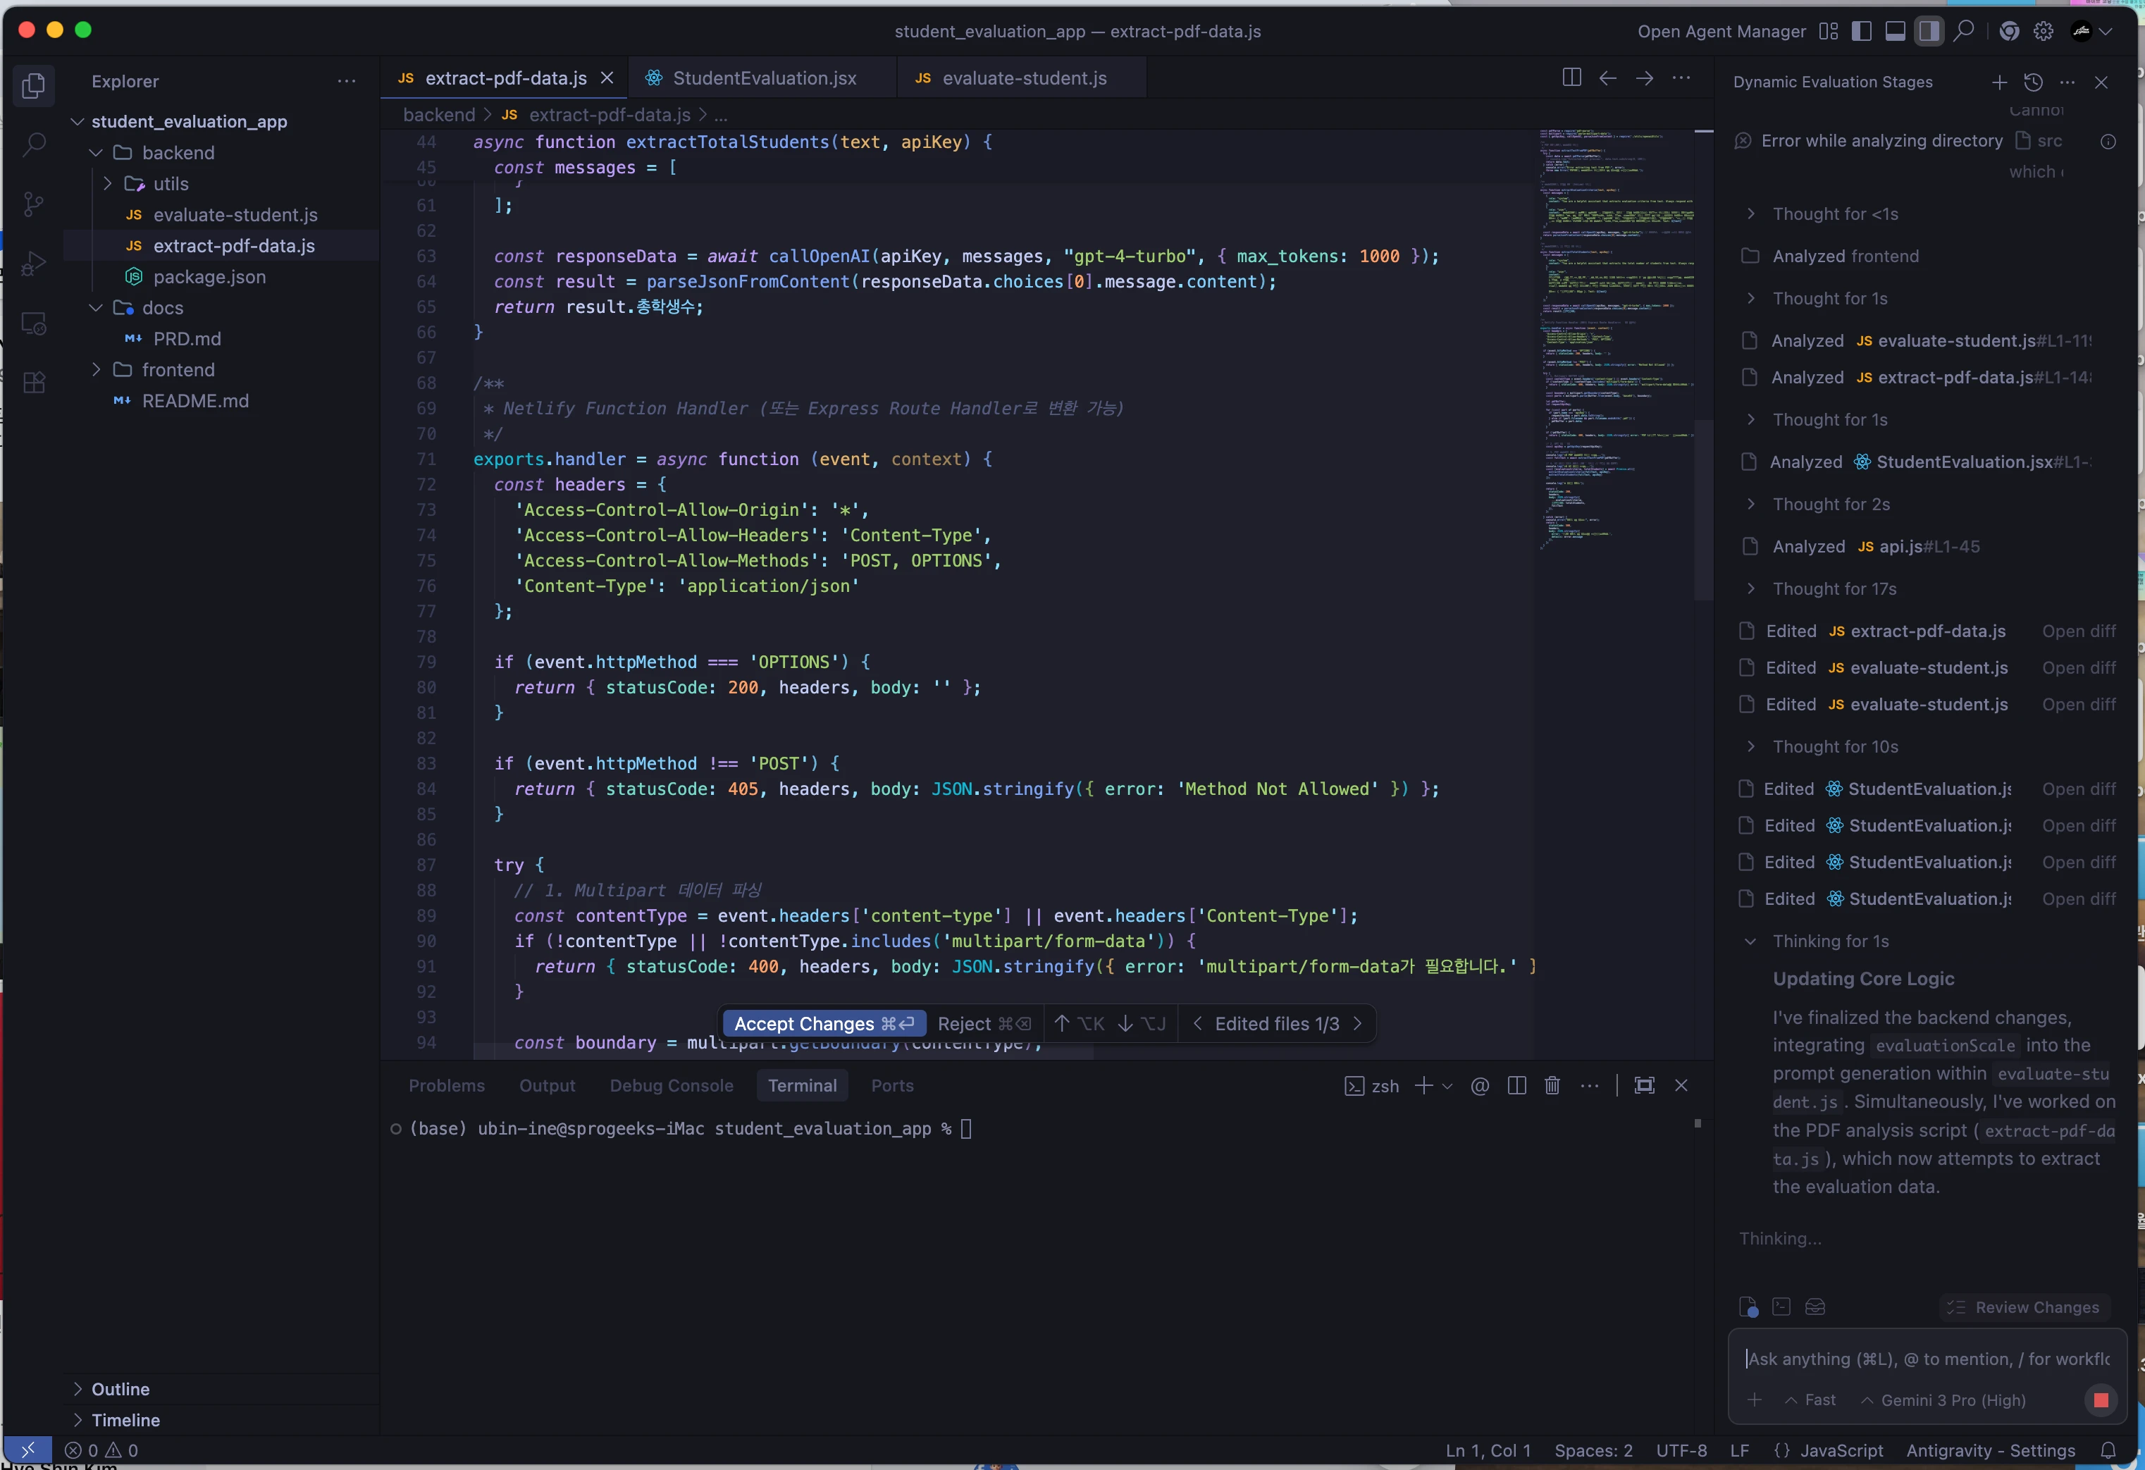Kill terminal with the trash icon
2145x1470 pixels.
pyautogui.click(x=1552, y=1086)
